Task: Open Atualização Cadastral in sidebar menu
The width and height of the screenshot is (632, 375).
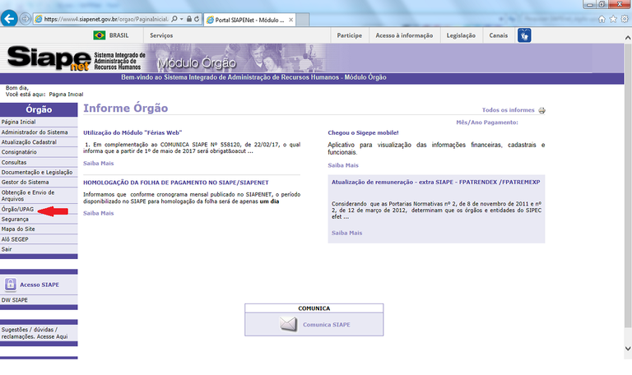Action: tap(29, 141)
